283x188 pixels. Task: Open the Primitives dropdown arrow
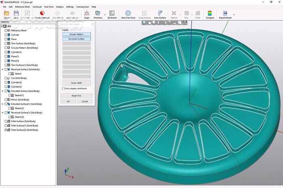point(105,15)
